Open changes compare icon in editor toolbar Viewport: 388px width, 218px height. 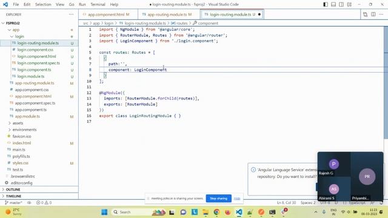click(365, 15)
